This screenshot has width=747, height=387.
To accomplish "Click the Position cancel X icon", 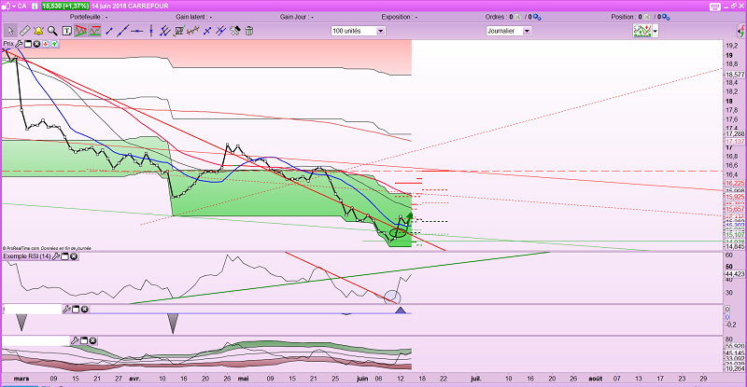I will 647,17.
